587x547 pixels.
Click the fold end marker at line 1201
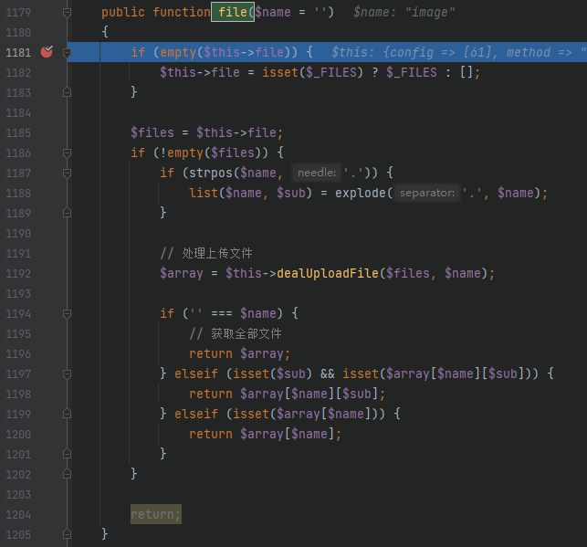point(67,454)
